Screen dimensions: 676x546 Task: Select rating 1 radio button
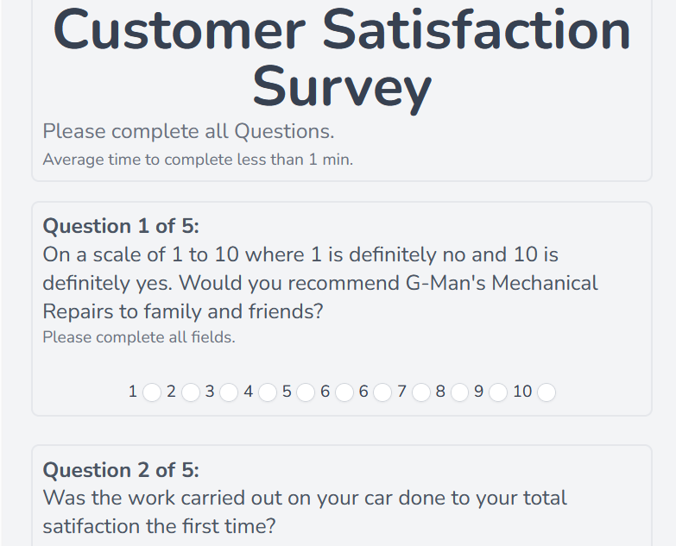[x=152, y=392]
